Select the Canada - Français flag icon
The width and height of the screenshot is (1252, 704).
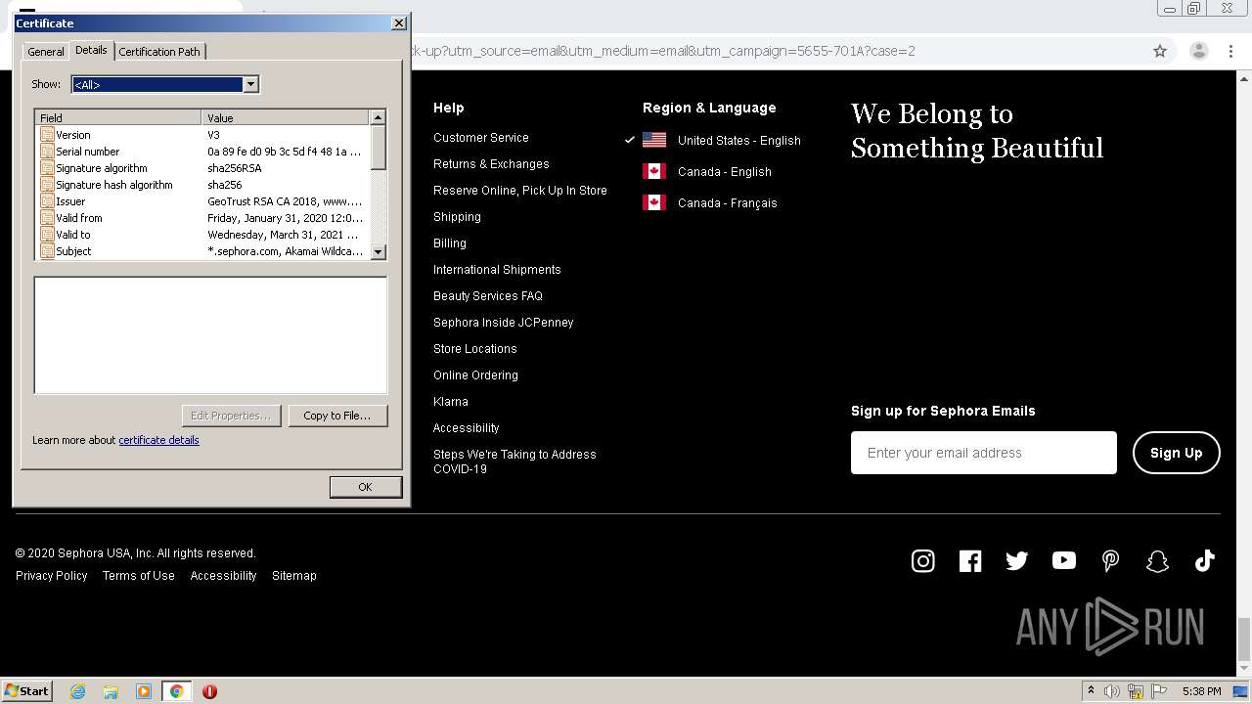click(x=654, y=202)
